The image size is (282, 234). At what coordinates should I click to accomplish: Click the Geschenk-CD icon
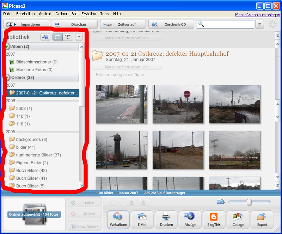[x=174, y=24]
